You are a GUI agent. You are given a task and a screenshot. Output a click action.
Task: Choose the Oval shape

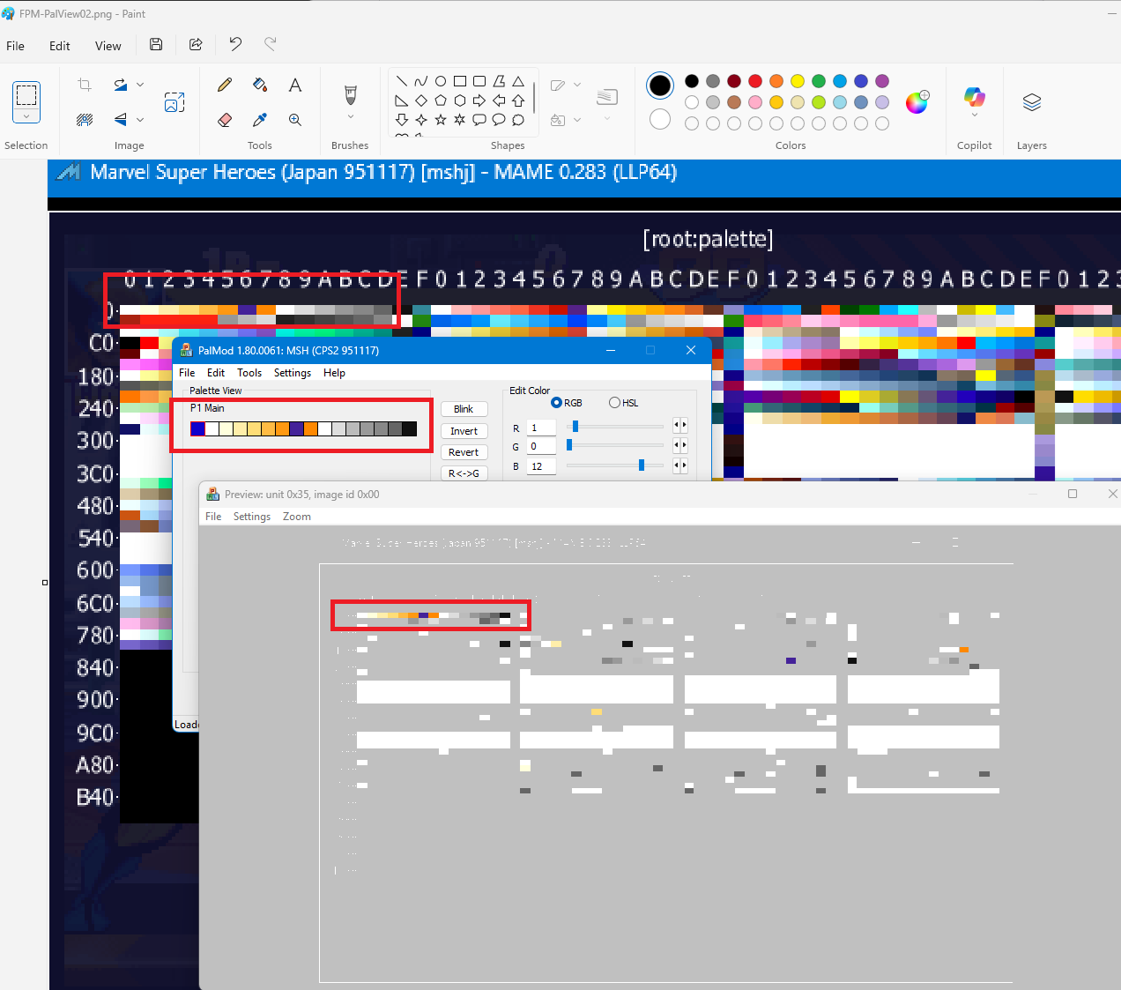point(441,81)
